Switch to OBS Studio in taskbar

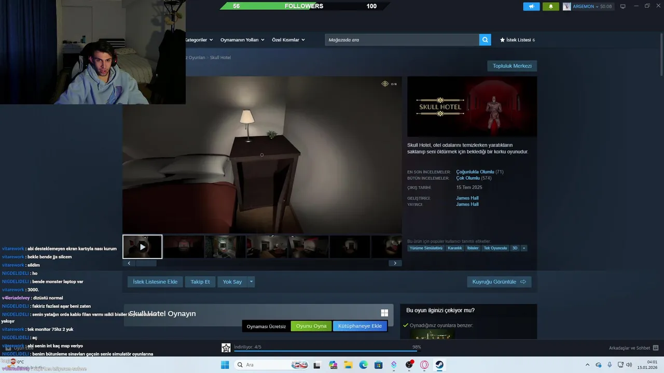(409, 365)
